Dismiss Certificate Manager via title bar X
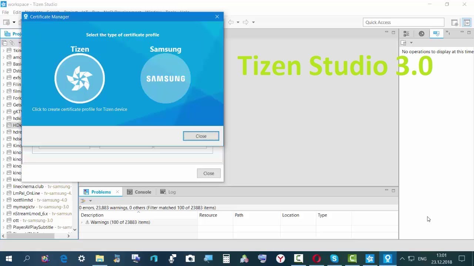 click(x=217, y=17)
